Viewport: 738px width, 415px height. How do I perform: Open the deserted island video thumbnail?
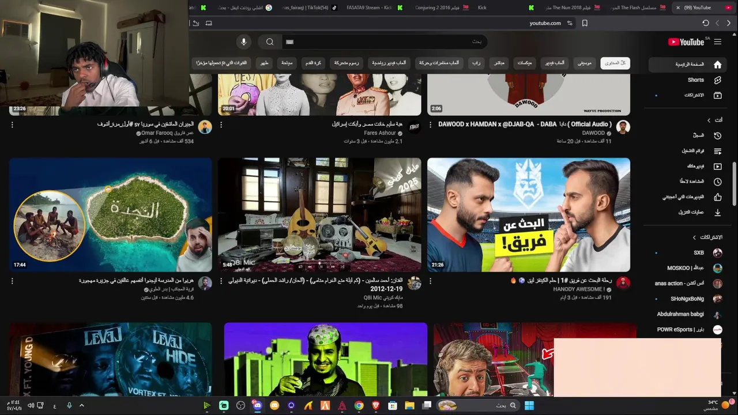[x=111, y=214]
